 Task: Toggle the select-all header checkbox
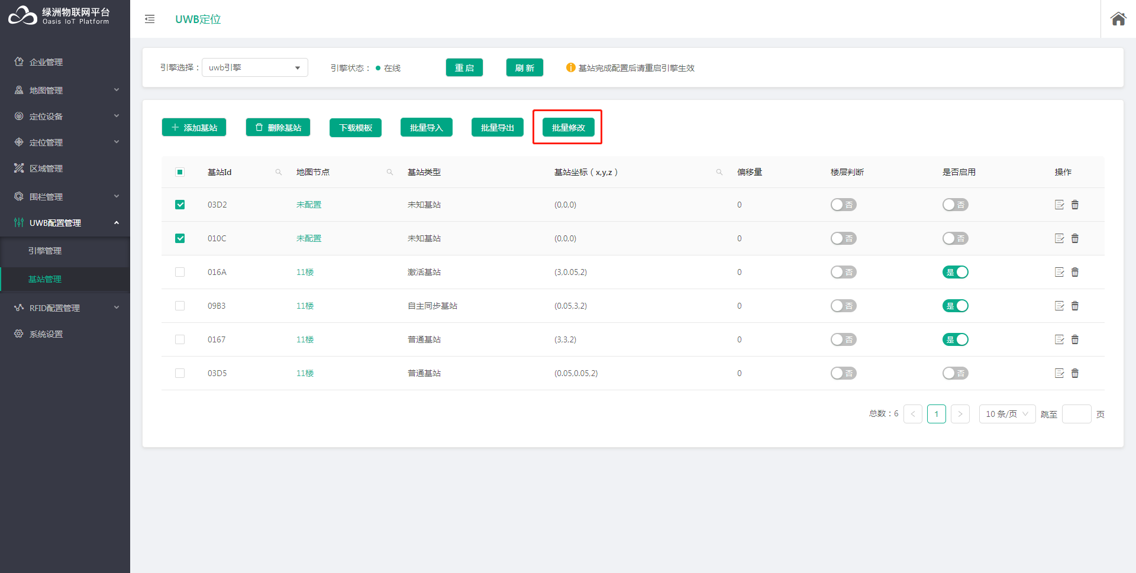click(x=180, y=172)
